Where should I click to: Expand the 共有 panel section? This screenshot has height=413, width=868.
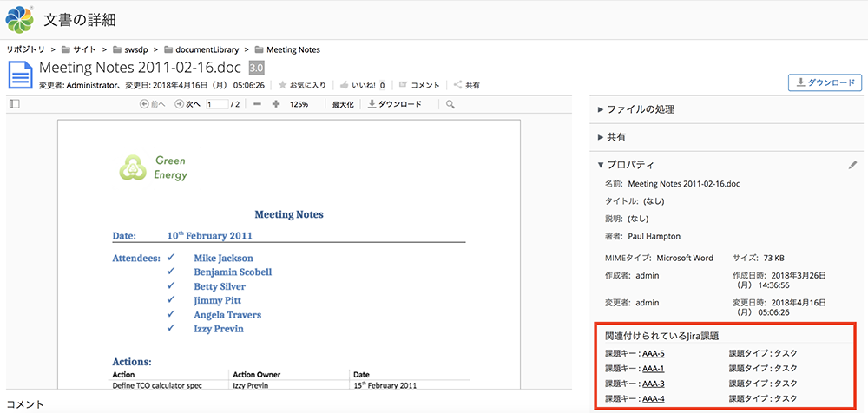tap(612, 137)
